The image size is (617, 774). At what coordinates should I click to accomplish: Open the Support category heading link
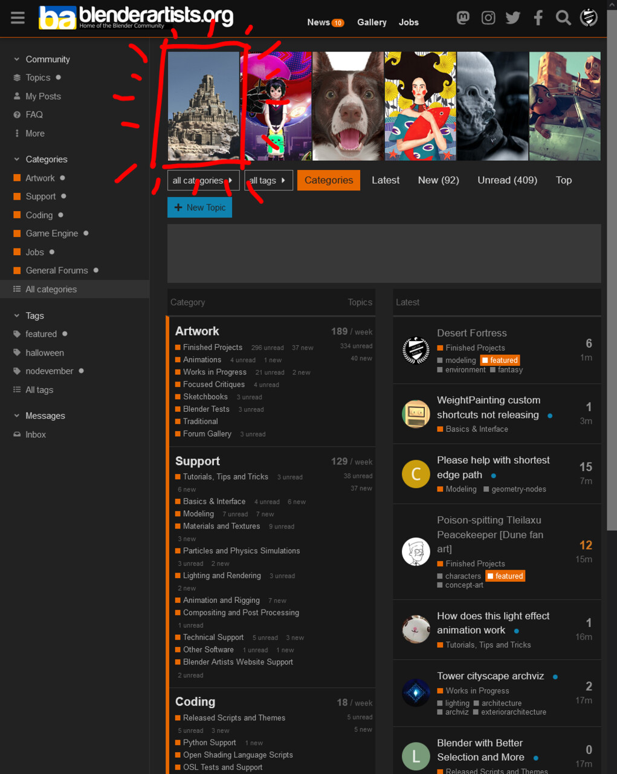tap(198, 461)
